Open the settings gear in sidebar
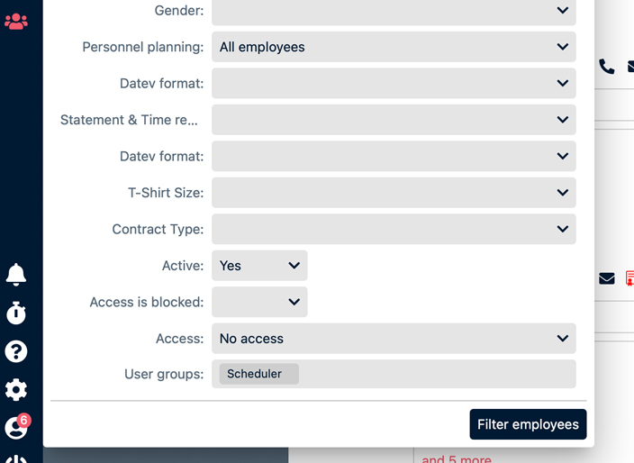 pyautogui.click(x=16, y=390)
